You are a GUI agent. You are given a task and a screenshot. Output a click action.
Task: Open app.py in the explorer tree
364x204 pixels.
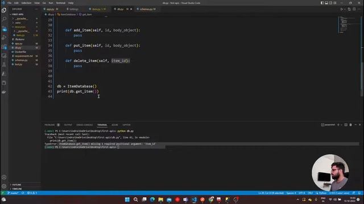tap(19, 44)
